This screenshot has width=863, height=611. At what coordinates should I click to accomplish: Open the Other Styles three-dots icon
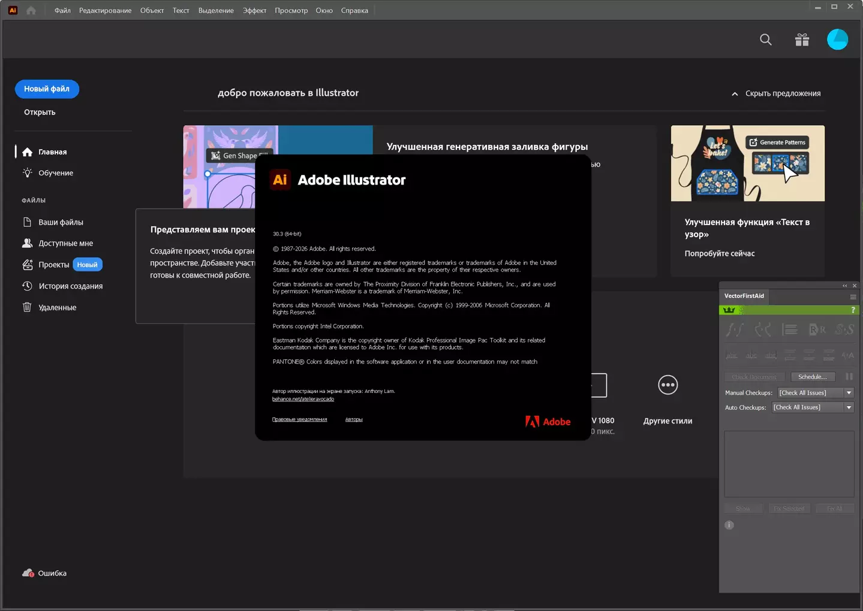[667, 385]
